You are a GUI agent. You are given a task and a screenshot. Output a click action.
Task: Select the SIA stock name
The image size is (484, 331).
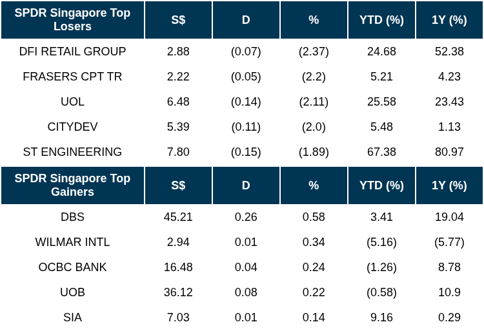(x=72, y=317)
